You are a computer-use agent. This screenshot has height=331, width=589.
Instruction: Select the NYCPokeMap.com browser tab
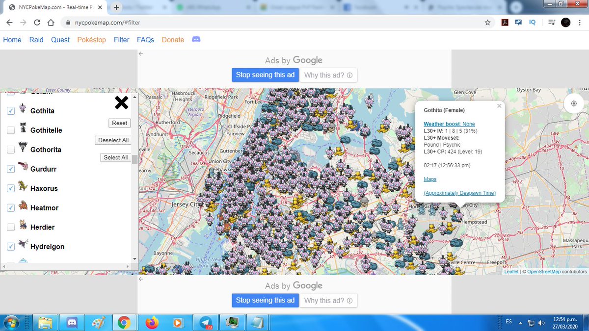pos(54,7)
